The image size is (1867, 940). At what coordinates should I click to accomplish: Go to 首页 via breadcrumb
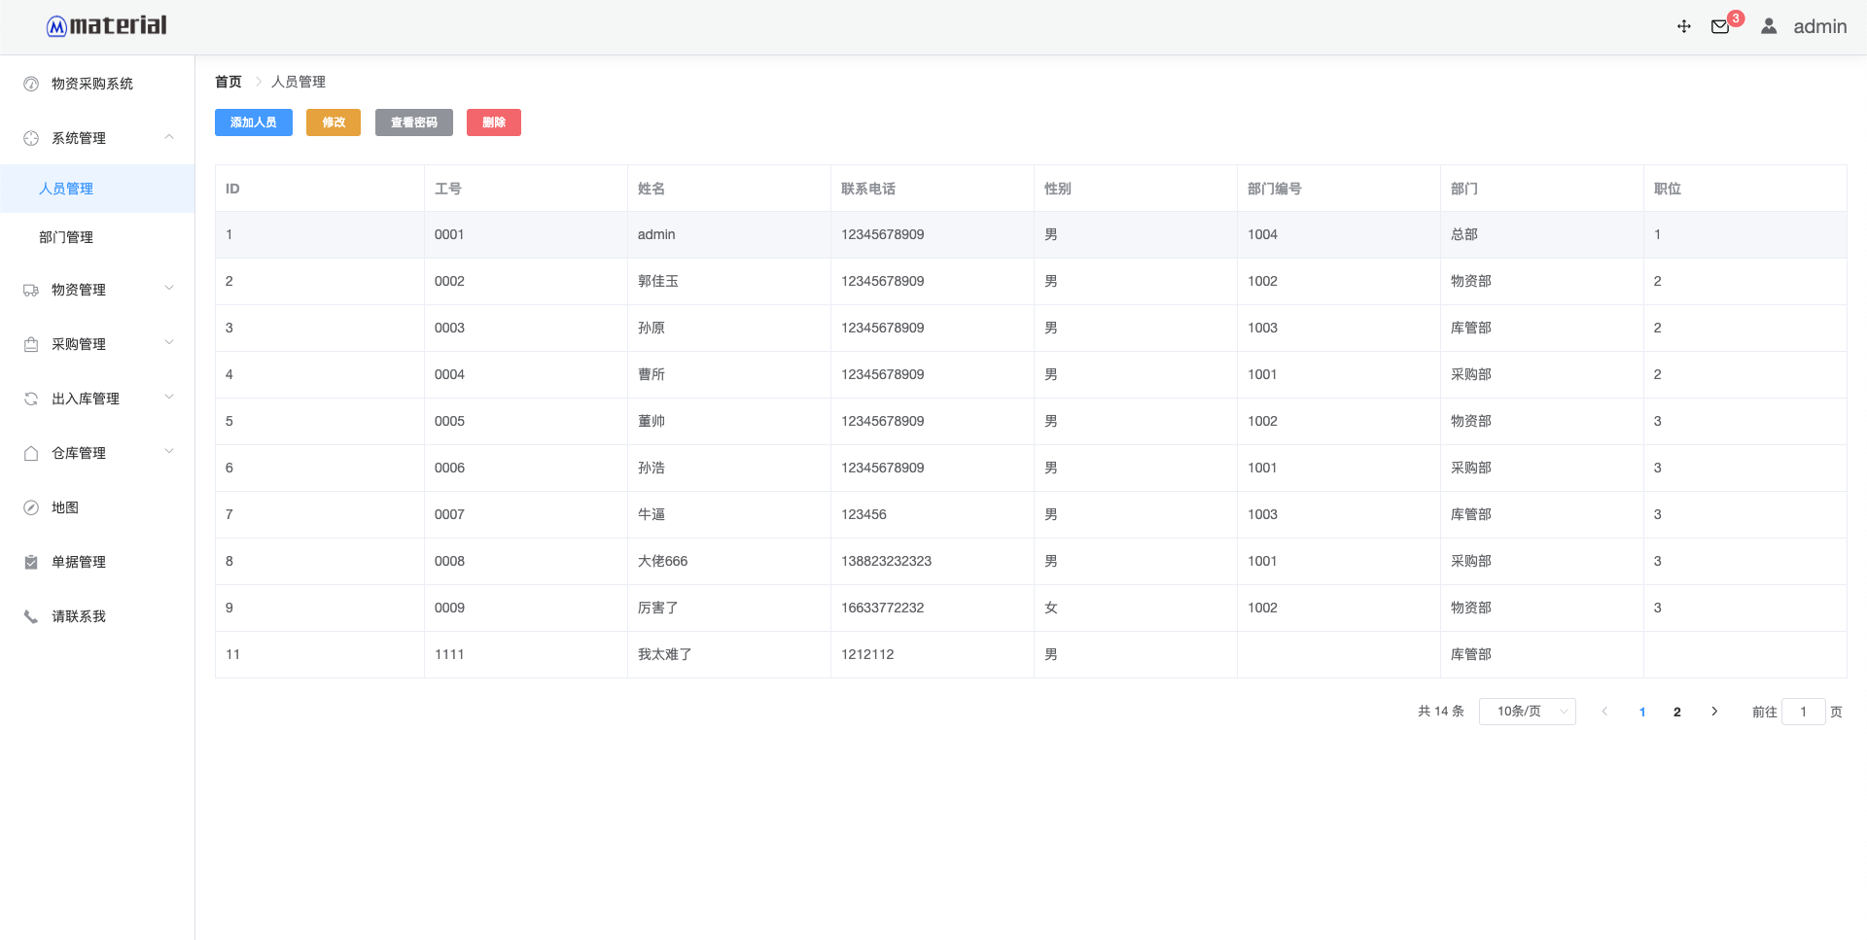point(229,82)
